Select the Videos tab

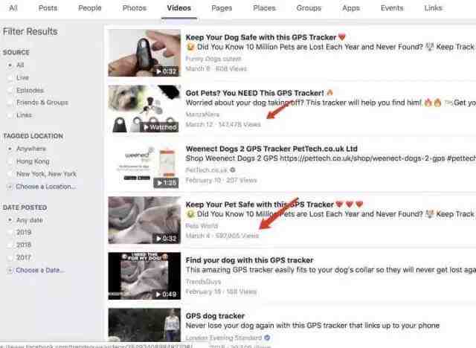pyautogui.click(x=178, y=8)
